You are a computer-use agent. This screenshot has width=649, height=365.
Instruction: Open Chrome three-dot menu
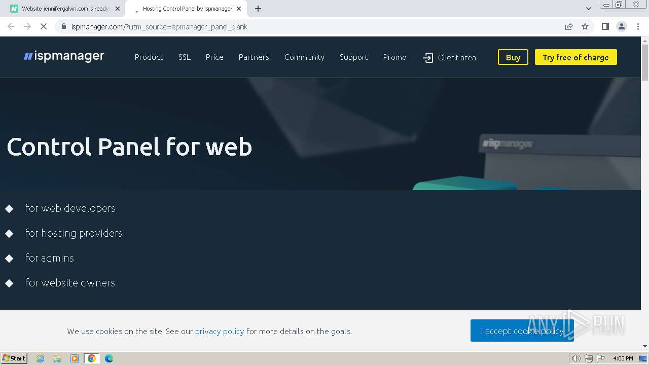click(638, 26)
